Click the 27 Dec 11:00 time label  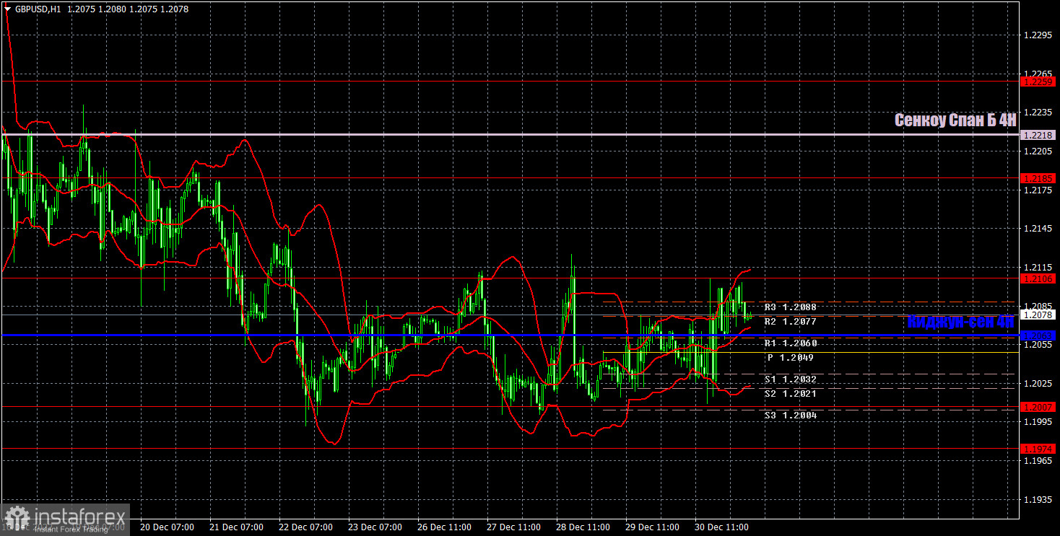pos(515,527)
